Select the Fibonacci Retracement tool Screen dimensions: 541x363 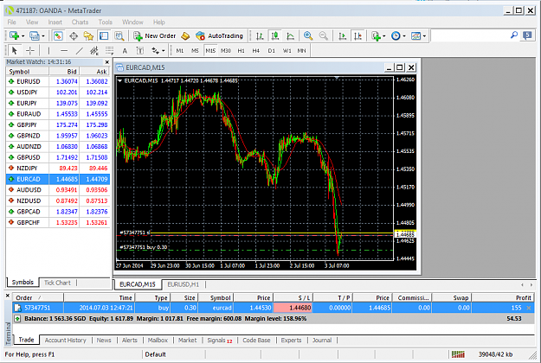point(109,51)
